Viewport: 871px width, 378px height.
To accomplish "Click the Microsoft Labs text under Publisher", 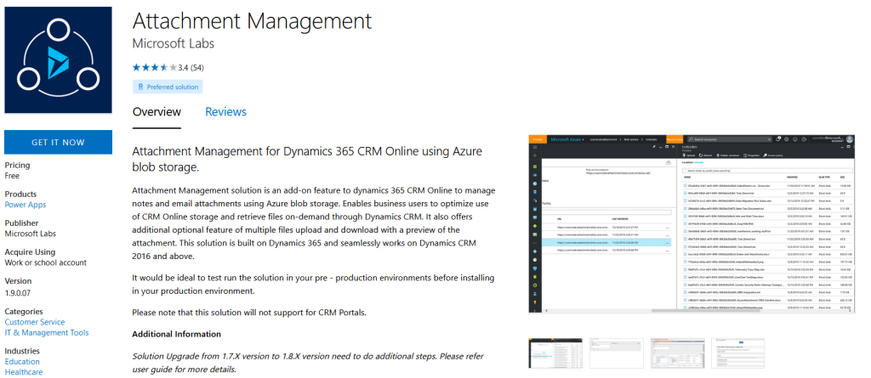I will coord(31,234).
